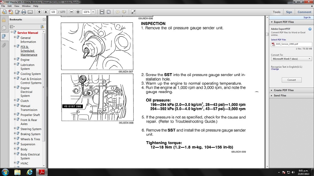Click the Convert button
Viewport: 314px width, 176px height.
pyautogui.click(x=291, y=80)
